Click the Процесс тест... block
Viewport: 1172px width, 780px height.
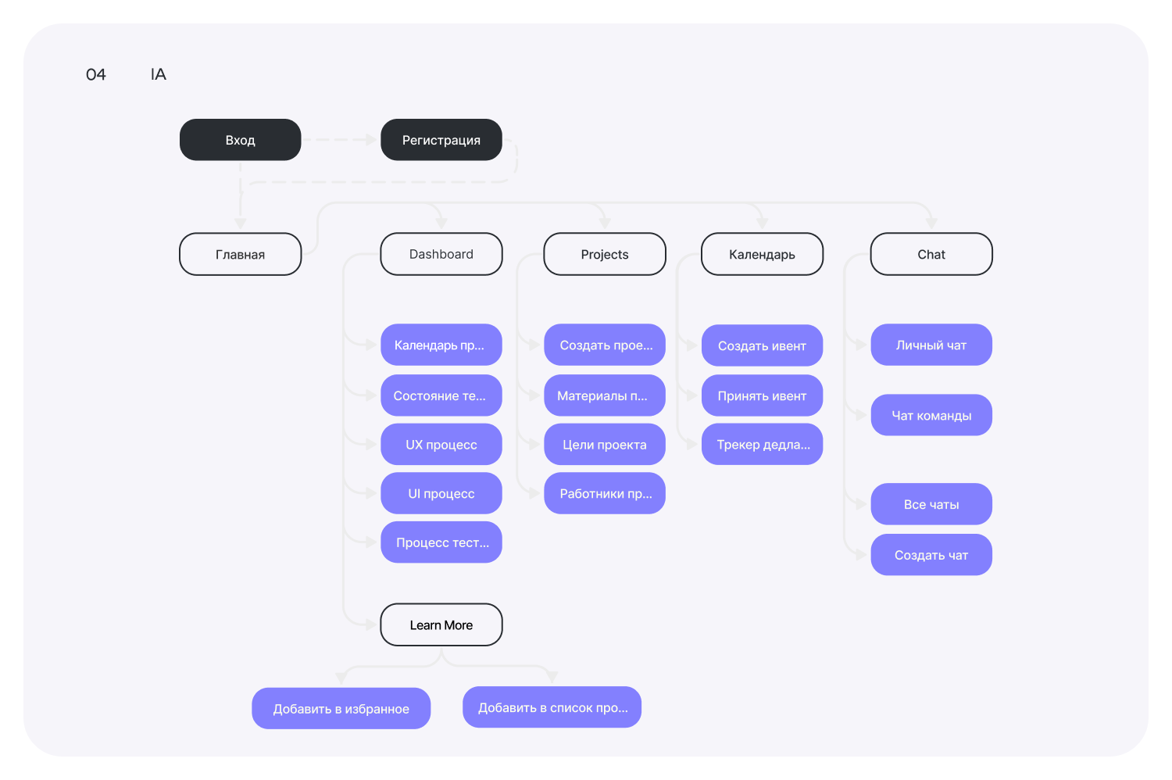[x=441, y=542]
